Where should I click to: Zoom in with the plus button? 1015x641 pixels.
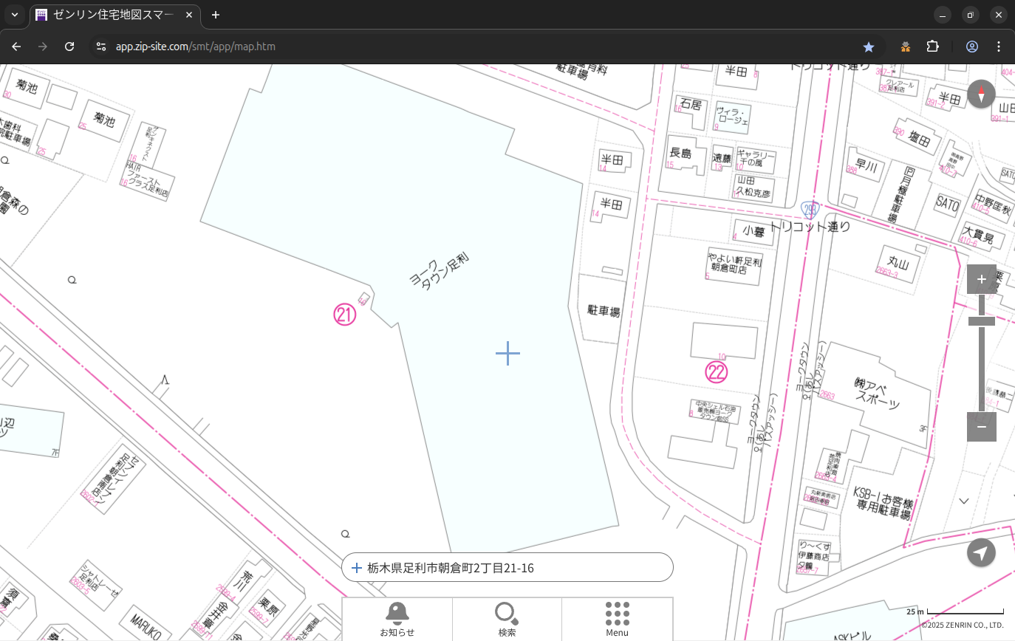pos(981,279)
